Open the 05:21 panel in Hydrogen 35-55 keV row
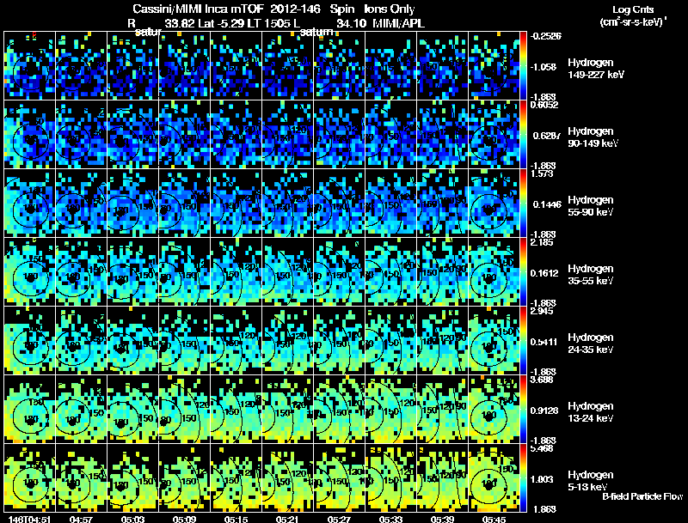 [288, 271]
